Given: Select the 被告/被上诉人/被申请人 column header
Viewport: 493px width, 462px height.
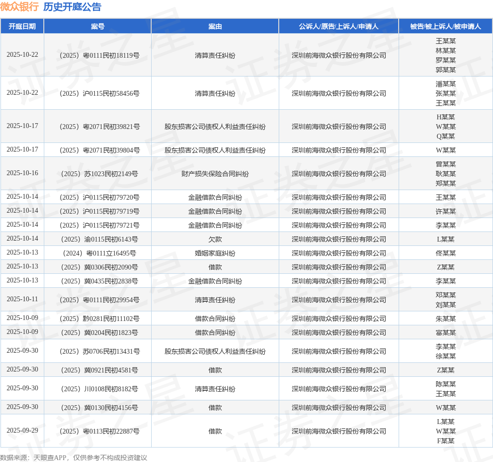Looking at the screenshot, I should click(445, 26).
